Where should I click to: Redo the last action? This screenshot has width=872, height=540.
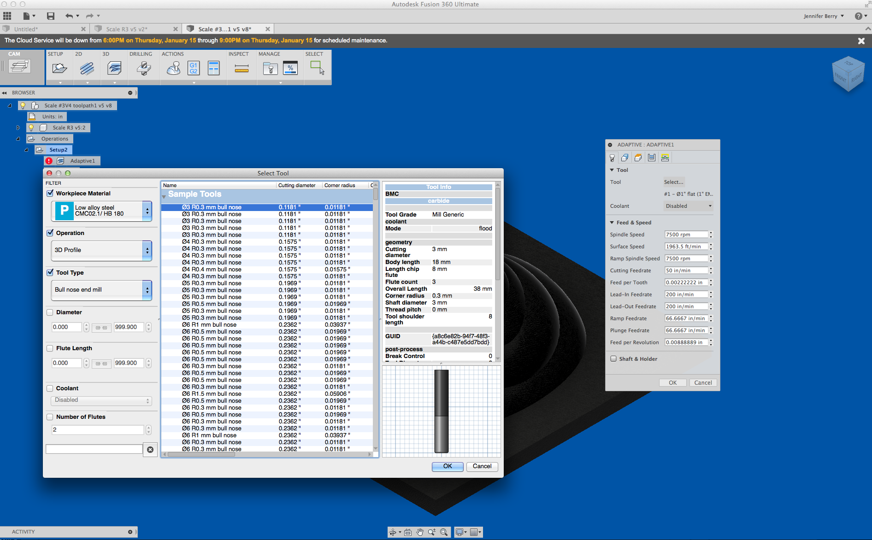pyautogui.click(x=90, y=16)
